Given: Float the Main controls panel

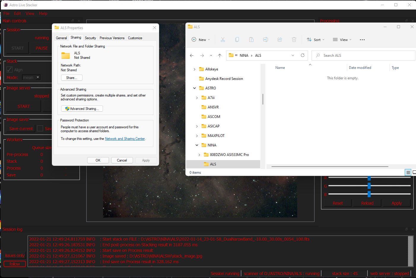Looking at the screenshot, I should point(73,21).
